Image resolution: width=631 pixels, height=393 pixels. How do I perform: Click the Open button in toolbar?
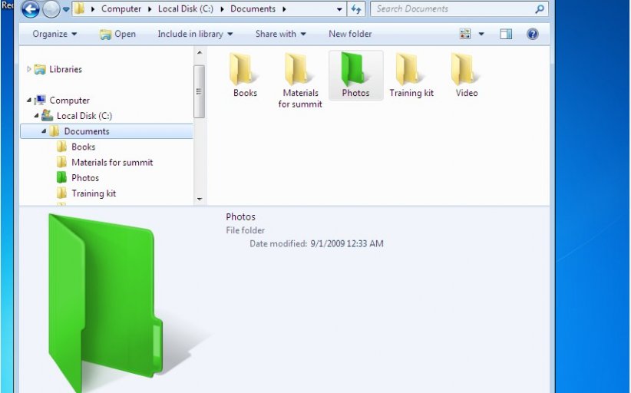[x=117, y=34]
